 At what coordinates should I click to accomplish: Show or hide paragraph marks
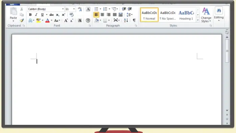[134, 20]
